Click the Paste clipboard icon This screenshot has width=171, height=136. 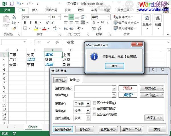(x=7, y=19)
